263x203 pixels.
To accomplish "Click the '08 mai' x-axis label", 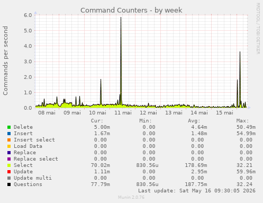I will (47, 112).
